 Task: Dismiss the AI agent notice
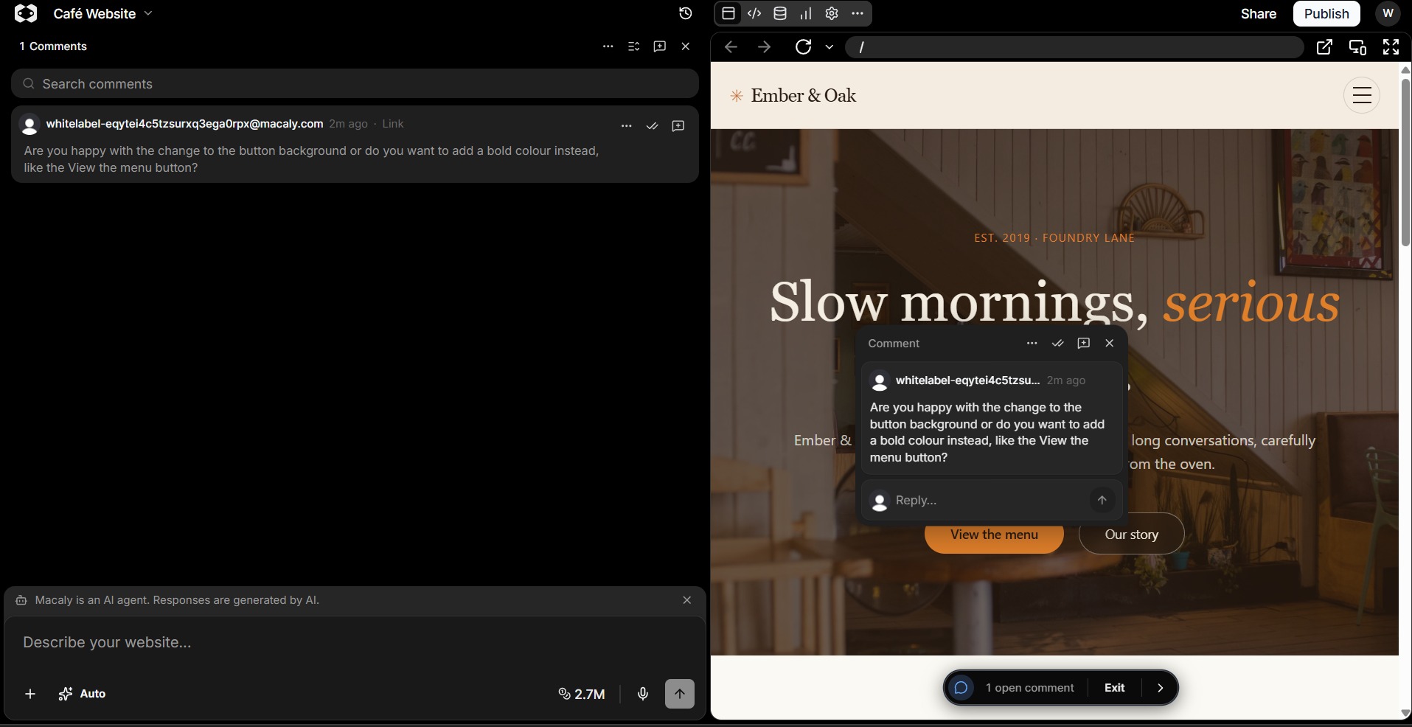687,600
